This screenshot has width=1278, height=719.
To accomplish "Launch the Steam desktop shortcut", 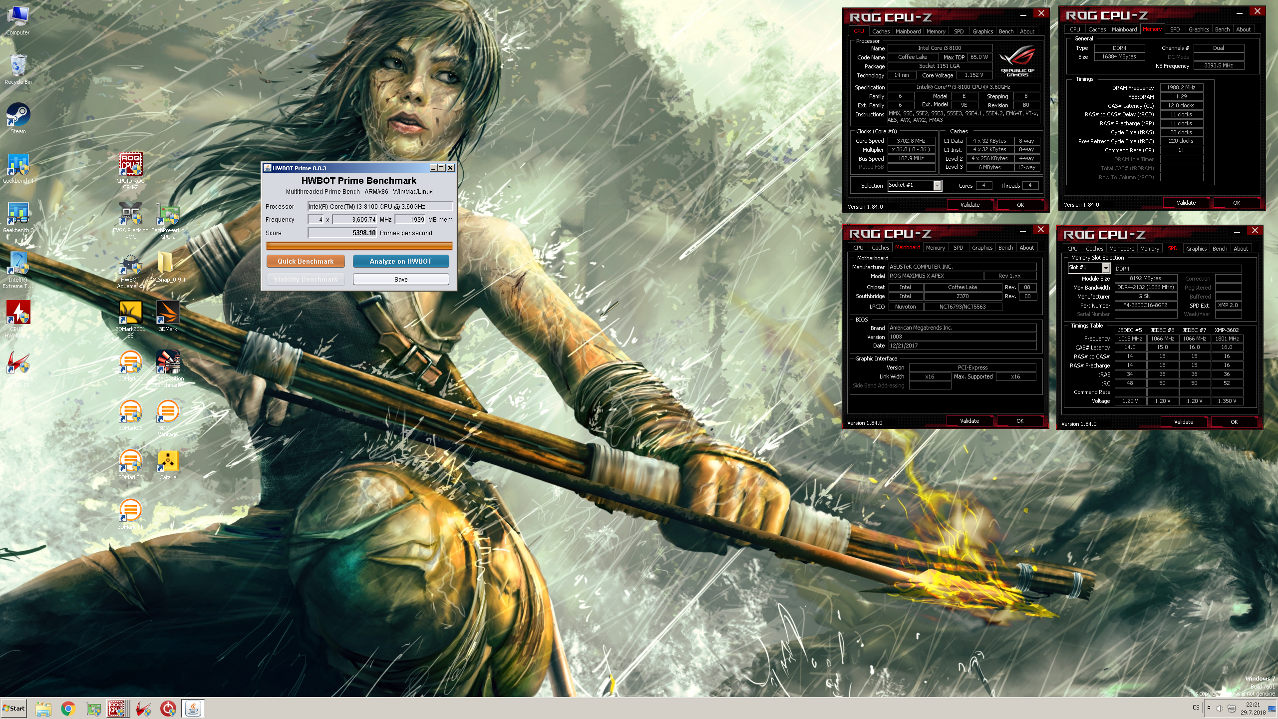I will 18,119.
